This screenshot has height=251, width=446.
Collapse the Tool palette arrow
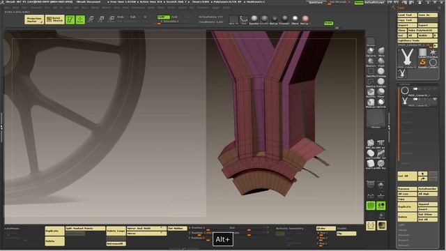393,8
